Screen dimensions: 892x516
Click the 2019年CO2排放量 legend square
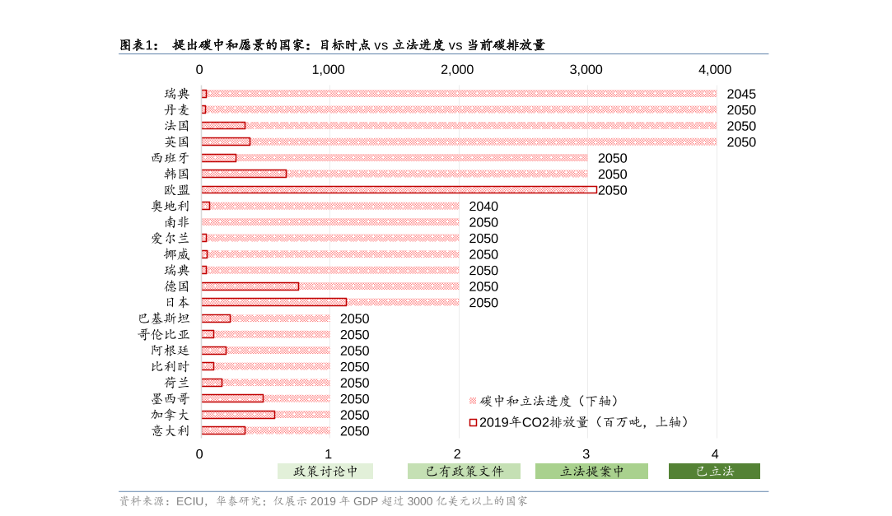pos(472,421)
